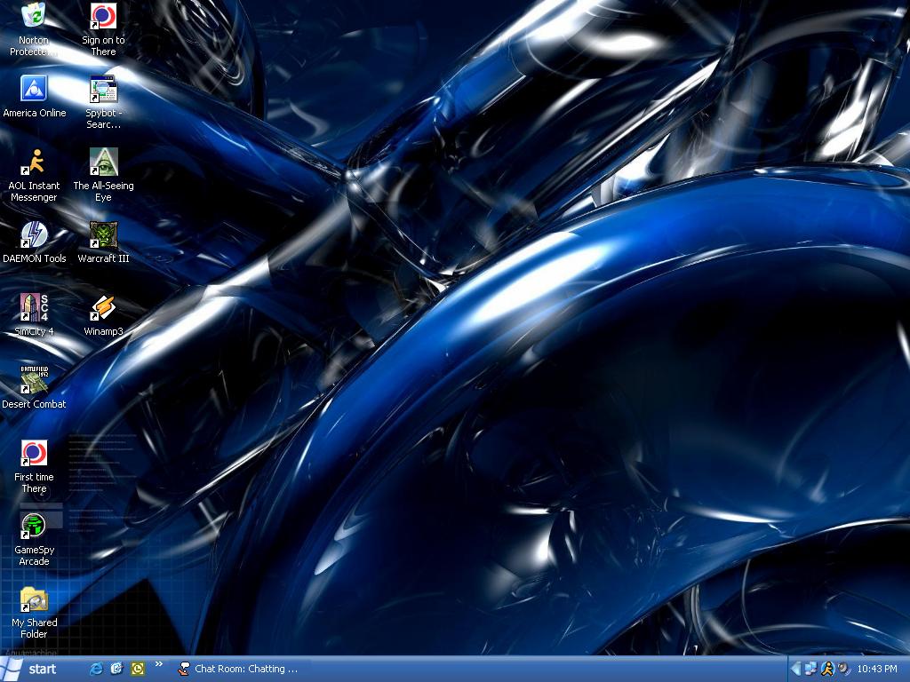The height and width of the screenshot is (682, 910).
Task: Click the Warcraft III desktop icon
Action: click(103, 234)
